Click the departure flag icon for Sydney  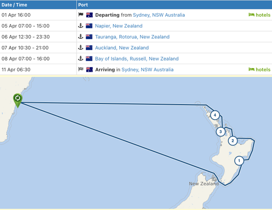click(x=81, y=15)
